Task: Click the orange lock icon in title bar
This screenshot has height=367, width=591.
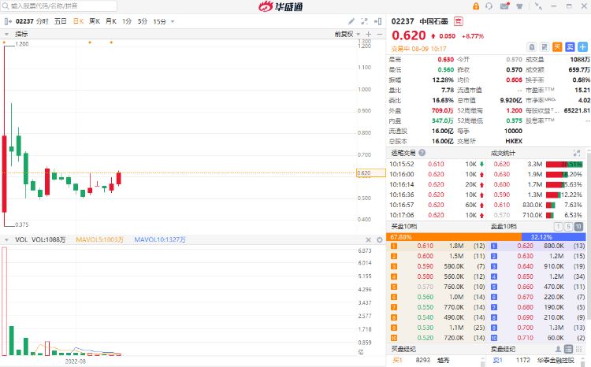Action: point(476,6)
